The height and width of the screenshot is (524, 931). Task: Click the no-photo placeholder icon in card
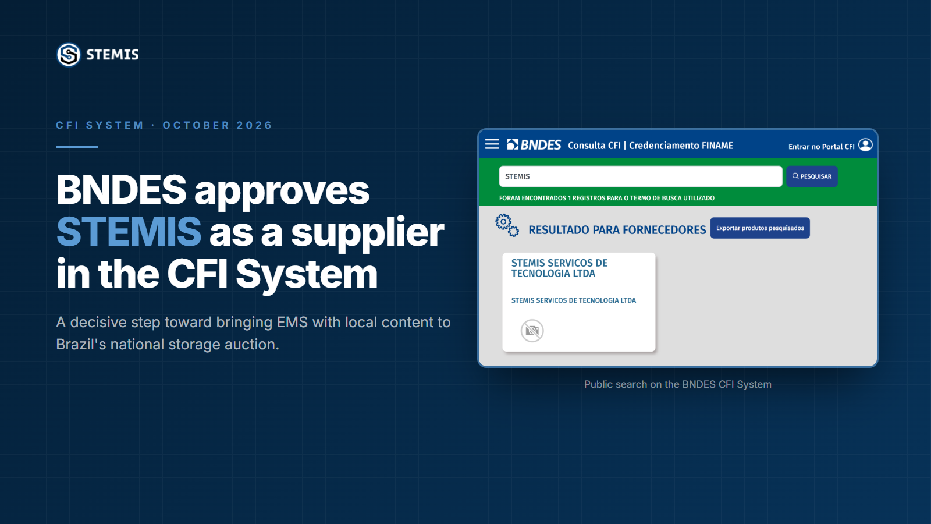(x=532, y=331)
